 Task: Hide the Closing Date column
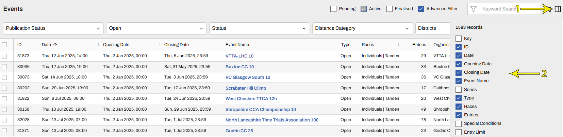pyautogui.click(x=459, y=72)
